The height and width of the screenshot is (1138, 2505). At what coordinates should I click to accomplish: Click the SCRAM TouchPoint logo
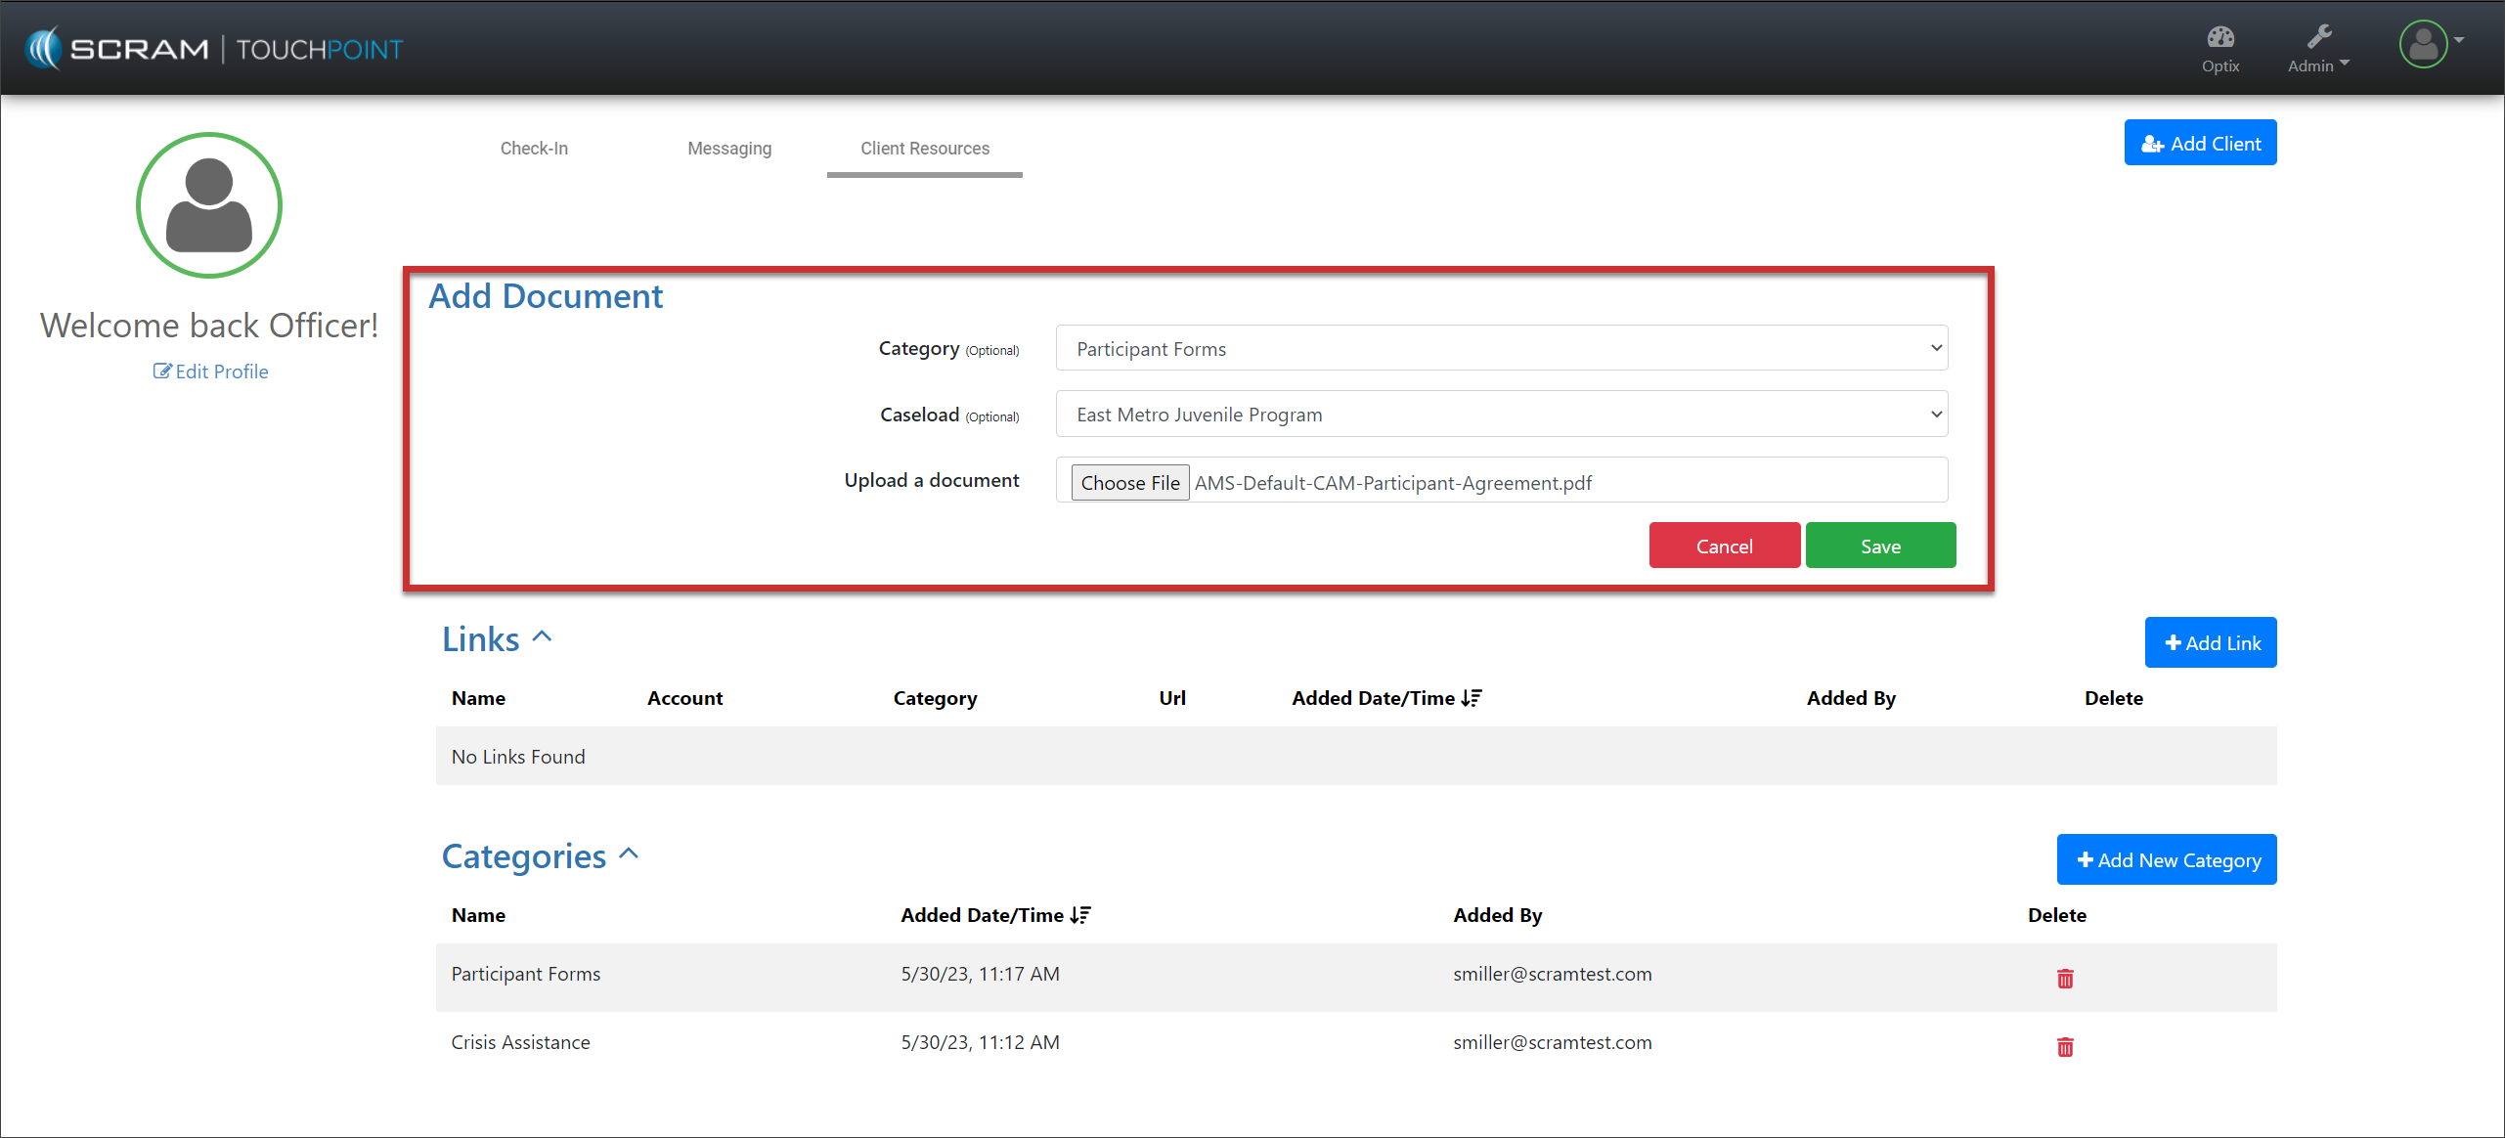coord(215,48)
